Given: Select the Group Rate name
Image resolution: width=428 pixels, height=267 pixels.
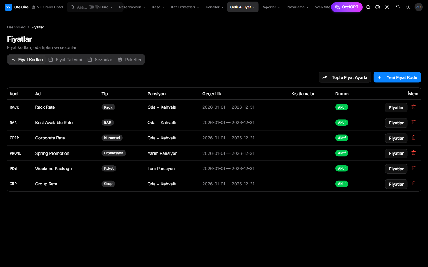Looking at the screenshot, I should pos(46,184).
